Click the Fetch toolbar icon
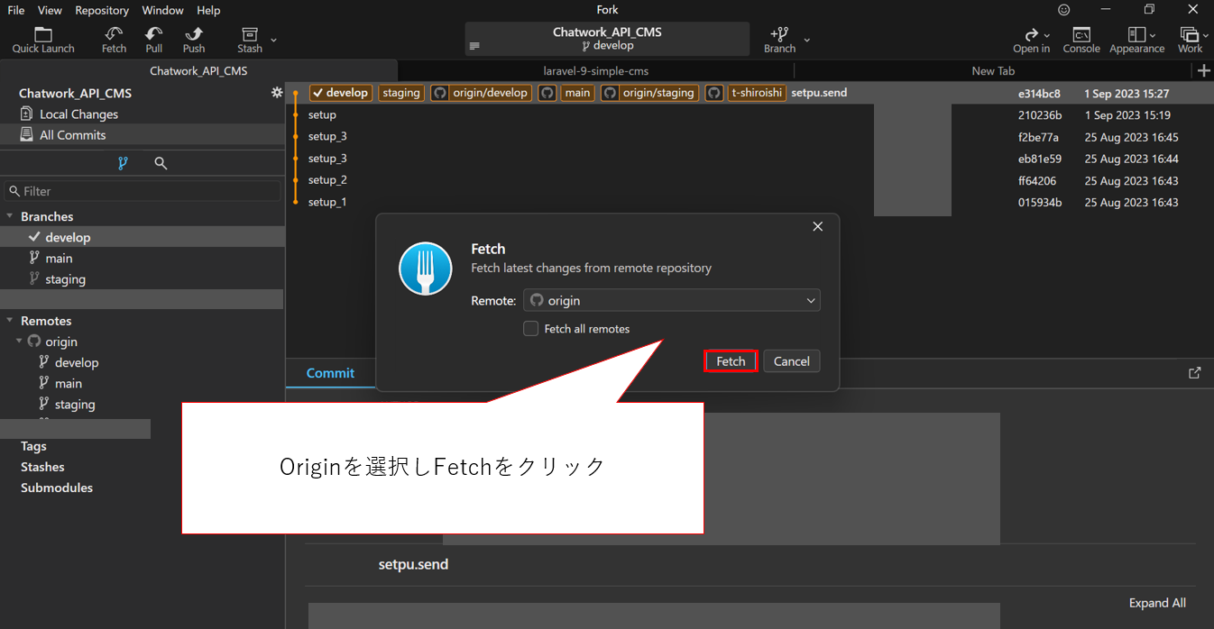1214x629 pixels. 114,33
